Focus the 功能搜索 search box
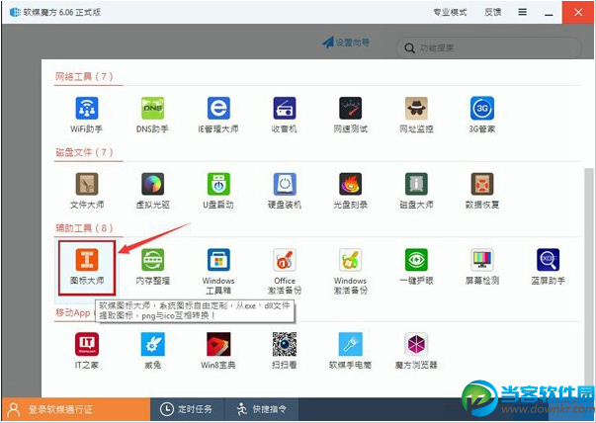 (x=489, y=48)
